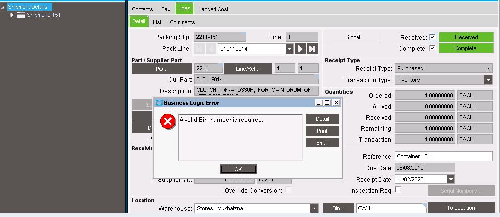Click the PO number field 2211

[x=208, y=69]
